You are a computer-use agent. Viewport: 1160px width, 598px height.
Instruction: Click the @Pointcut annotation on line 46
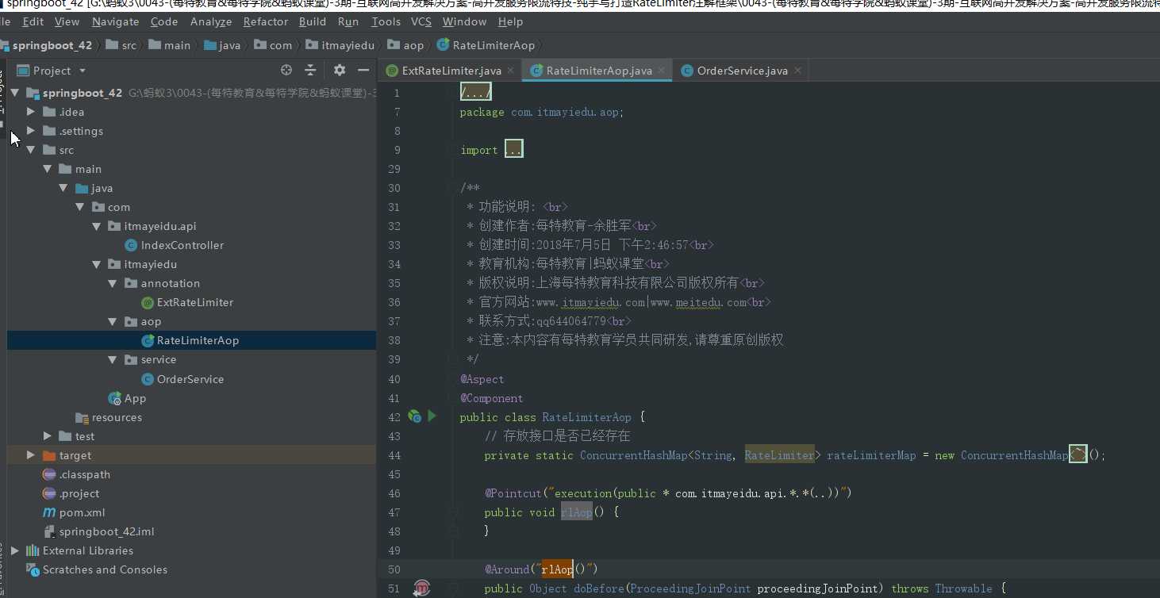[513, 493]
